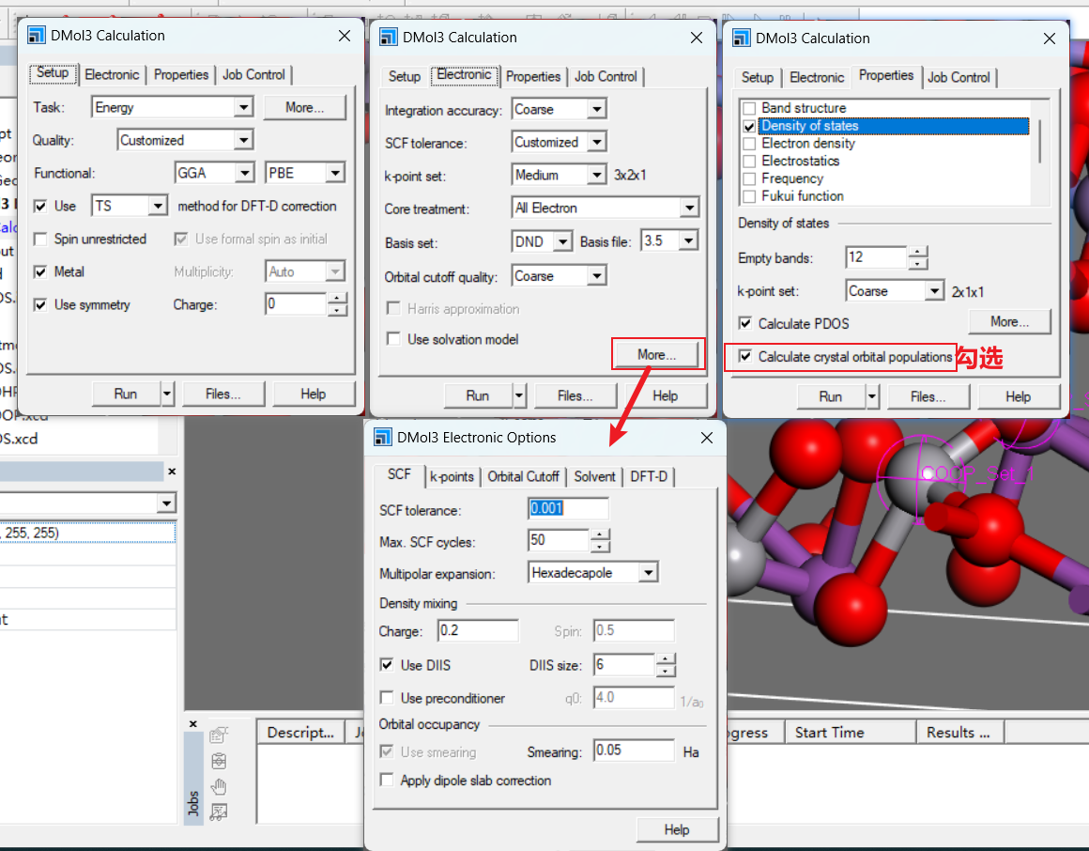The image size is (1089, 851).
Task: Open the GGA functional type dropdown
Action: point(244,172)
